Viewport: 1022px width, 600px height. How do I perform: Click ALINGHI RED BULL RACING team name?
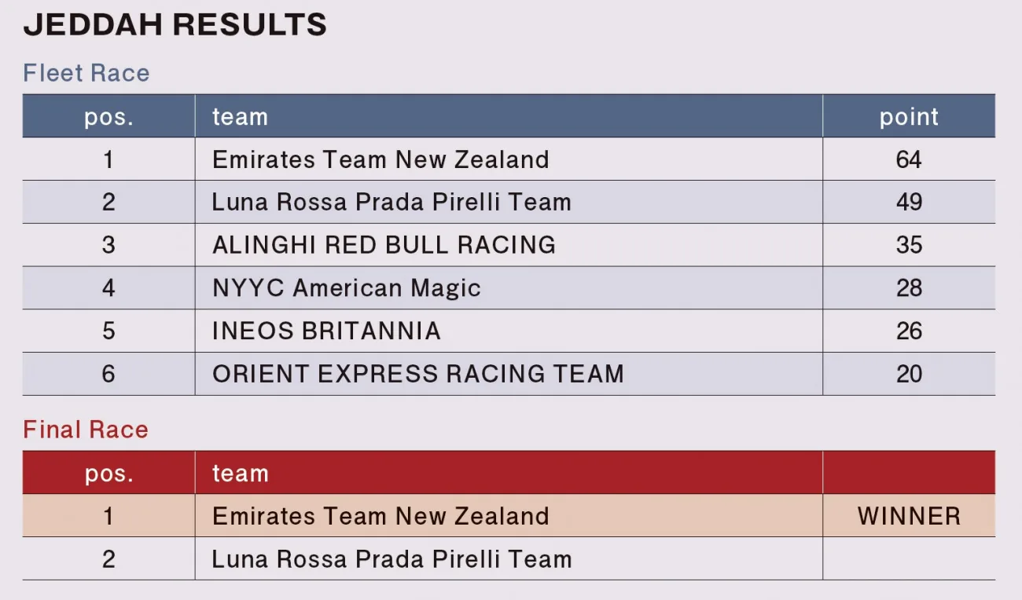[384, 245]
